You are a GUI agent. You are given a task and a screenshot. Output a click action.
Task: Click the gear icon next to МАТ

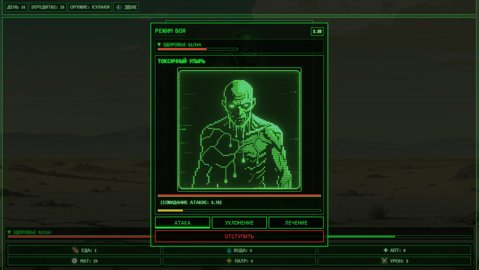(75, 261)
